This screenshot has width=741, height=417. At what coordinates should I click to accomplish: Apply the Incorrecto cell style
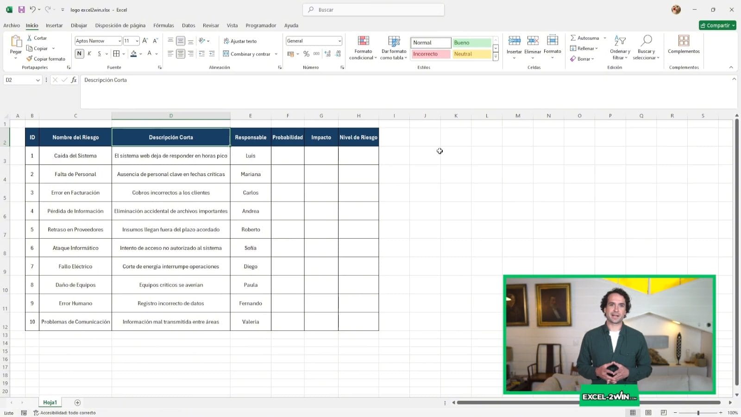[x=431, y=54]
